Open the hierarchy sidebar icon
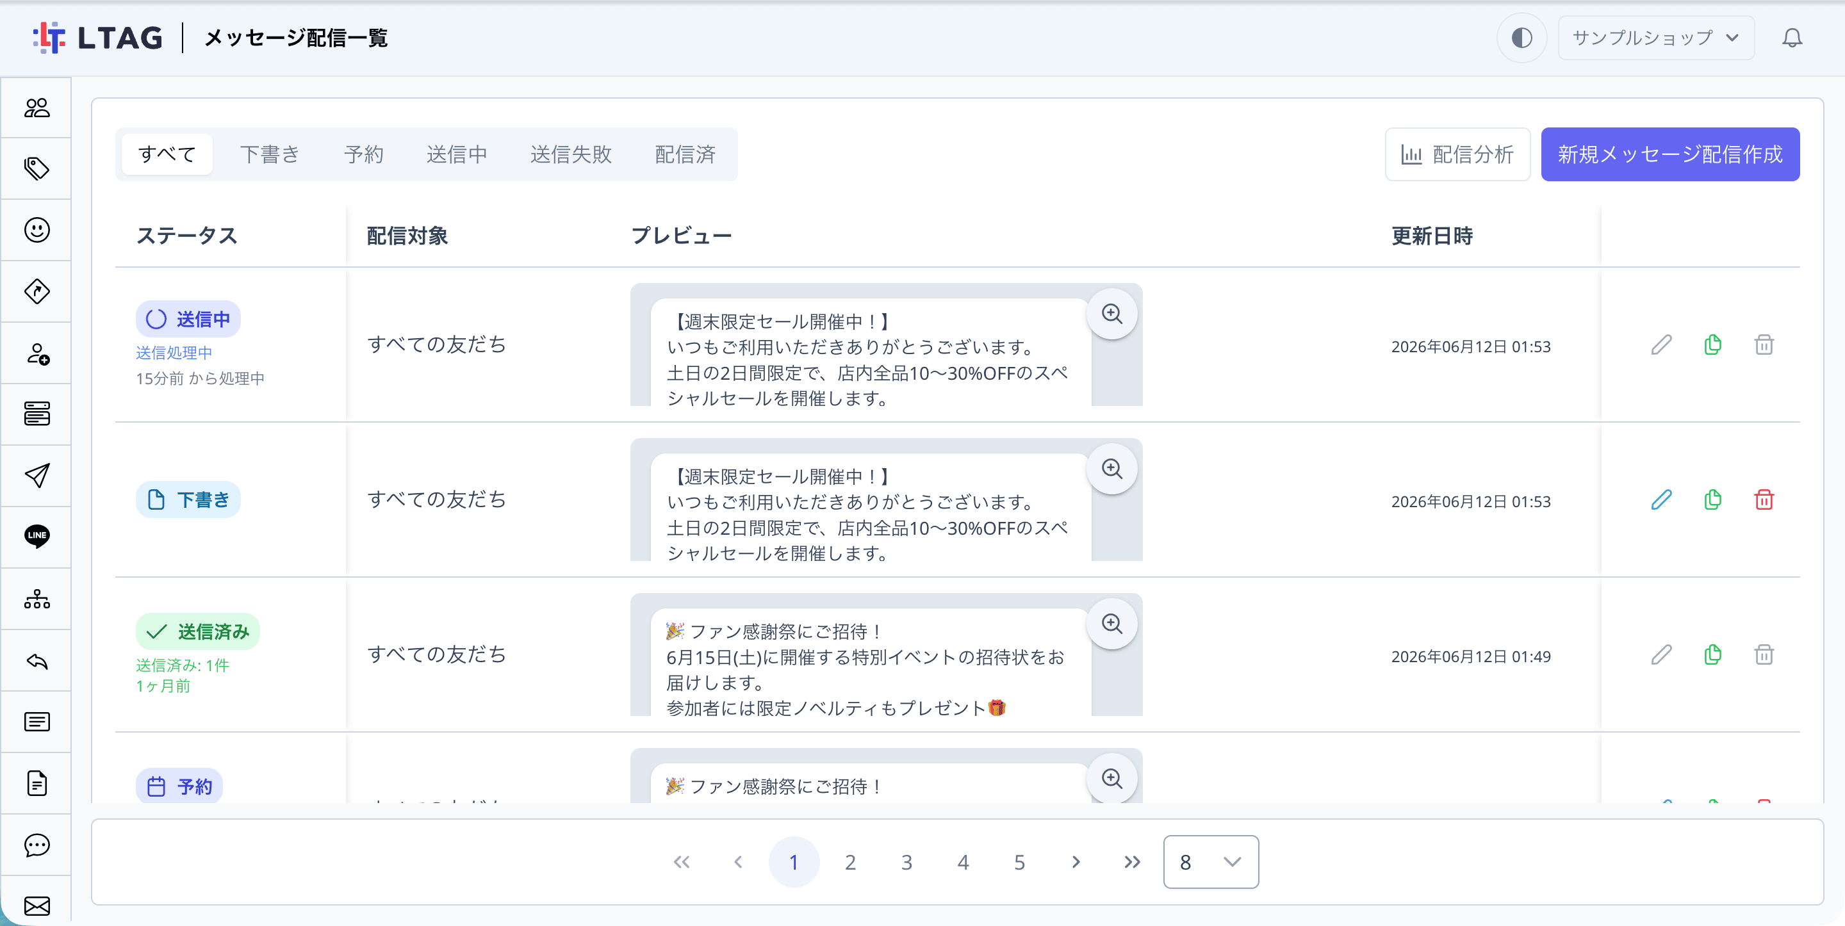This screenshot has width=1845, height=926. coord(37,599)
